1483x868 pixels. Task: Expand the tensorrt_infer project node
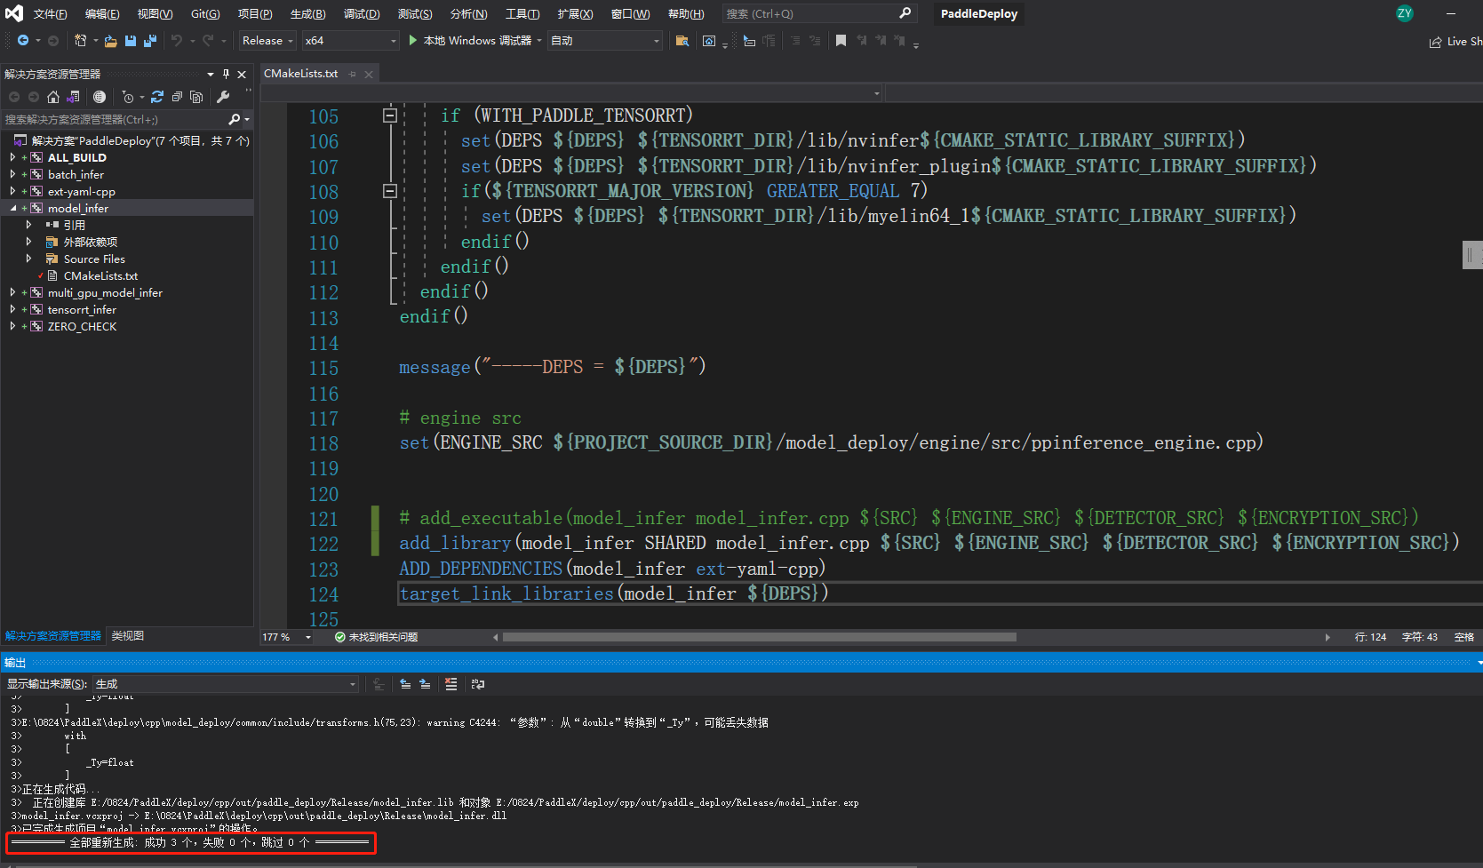(12, 310)
